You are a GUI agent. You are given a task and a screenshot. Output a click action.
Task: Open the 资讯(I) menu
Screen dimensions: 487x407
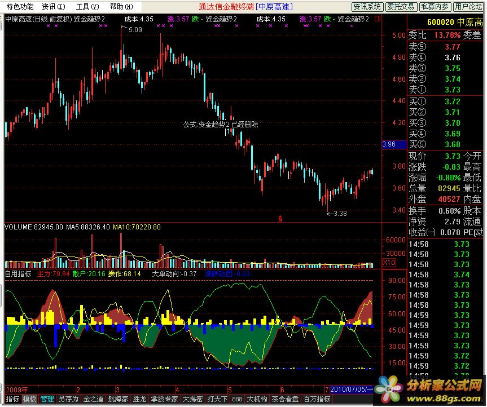[54, 7]
